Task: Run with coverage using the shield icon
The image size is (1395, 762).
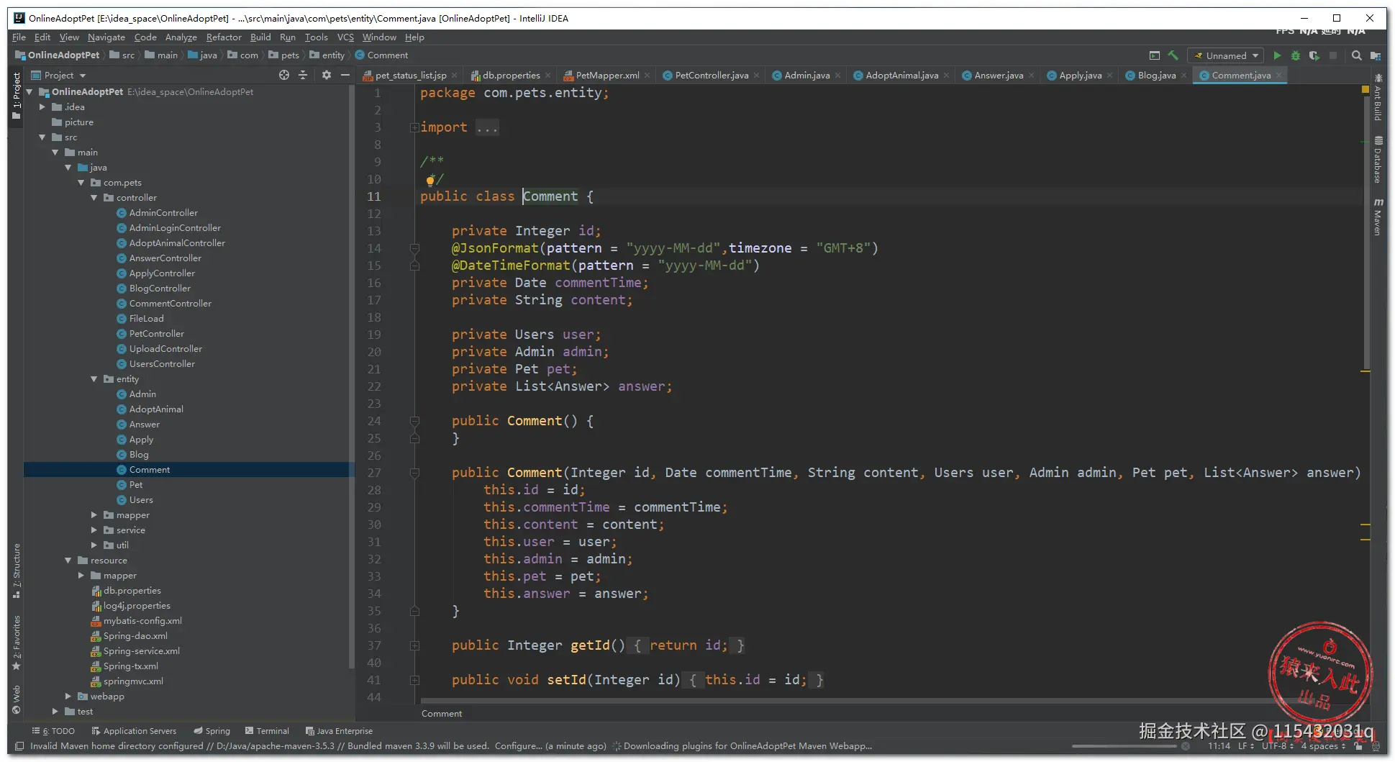Action: tap(1314, 55)
